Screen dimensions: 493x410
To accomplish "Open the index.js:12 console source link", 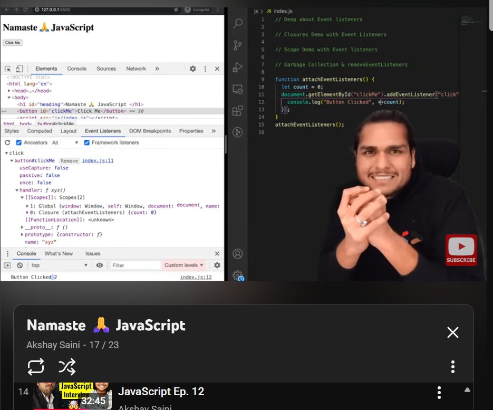I will [x=196, y=277].
